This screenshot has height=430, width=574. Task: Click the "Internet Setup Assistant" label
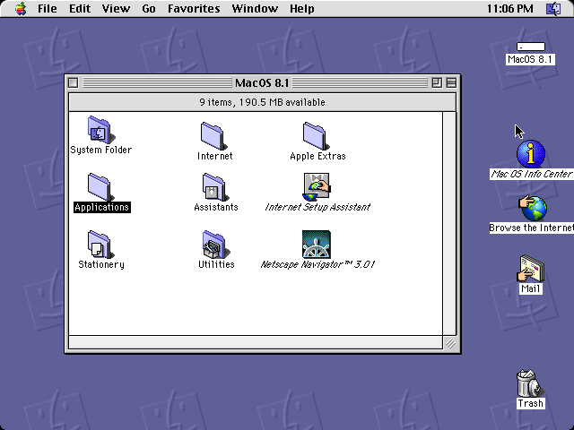click(317, 207)
